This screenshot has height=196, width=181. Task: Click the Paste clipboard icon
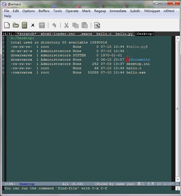(x=85, y=25)
